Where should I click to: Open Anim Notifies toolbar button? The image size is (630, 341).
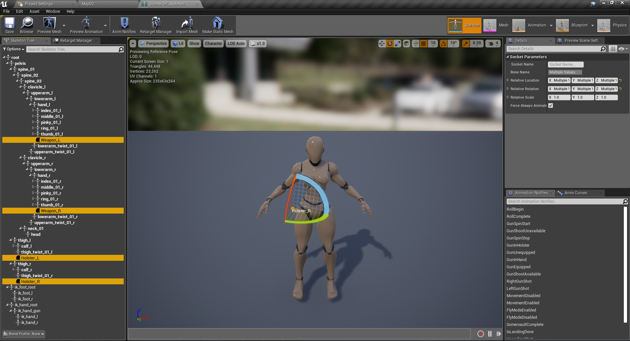124,25
